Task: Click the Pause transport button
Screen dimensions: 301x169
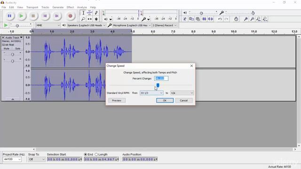Action: (x=9, y=16)
